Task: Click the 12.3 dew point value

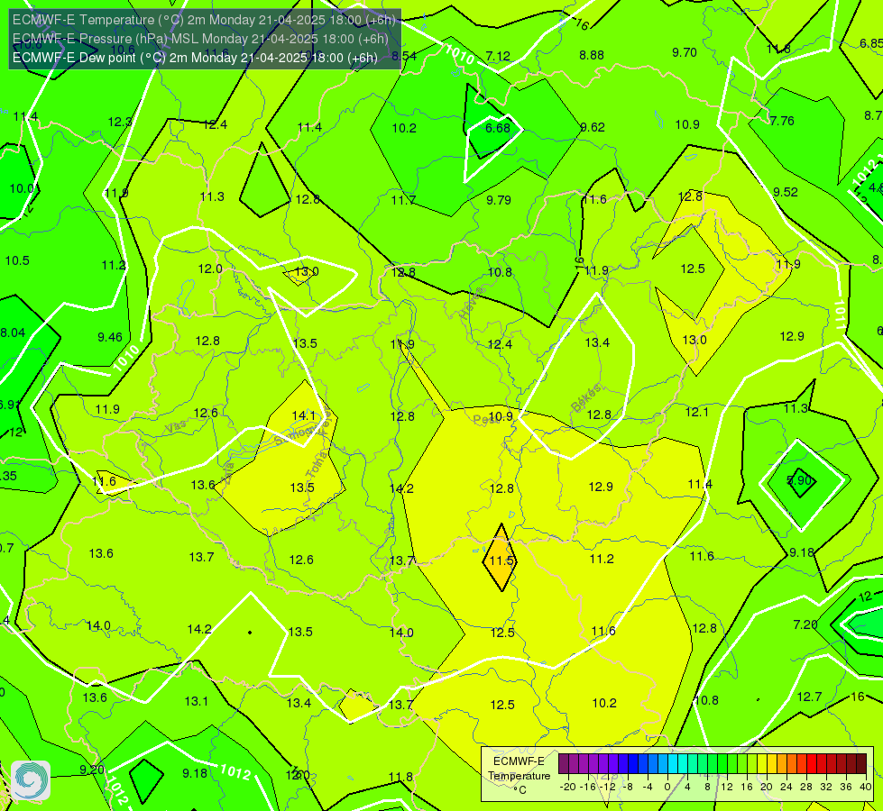Action: (120, 123)
